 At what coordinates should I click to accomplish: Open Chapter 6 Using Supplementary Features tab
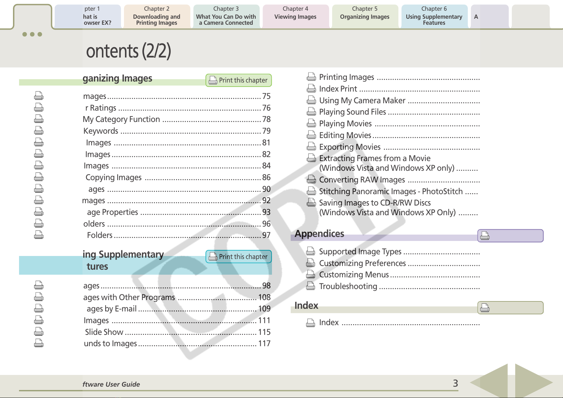[x=434, y=16]
